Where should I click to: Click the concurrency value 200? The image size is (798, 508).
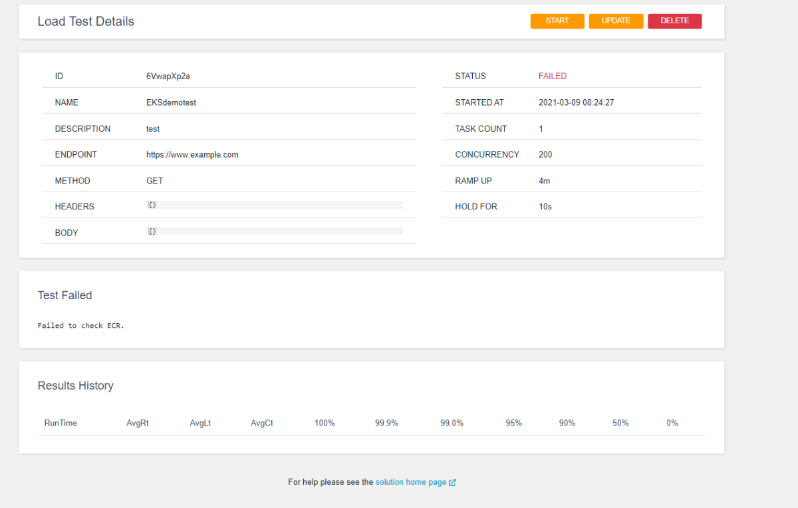(545, 155)
